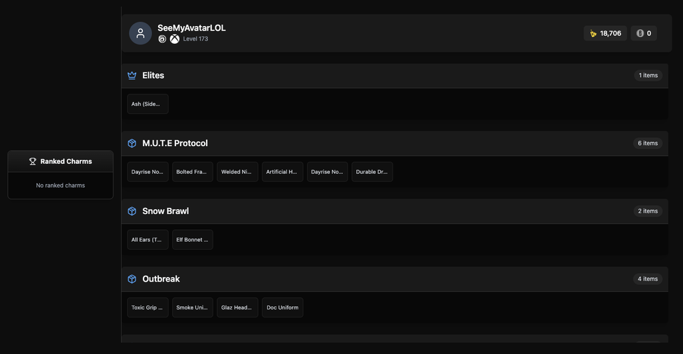
Task: Click the Ranked Charms trophy icon
Action: coord(33,161)
